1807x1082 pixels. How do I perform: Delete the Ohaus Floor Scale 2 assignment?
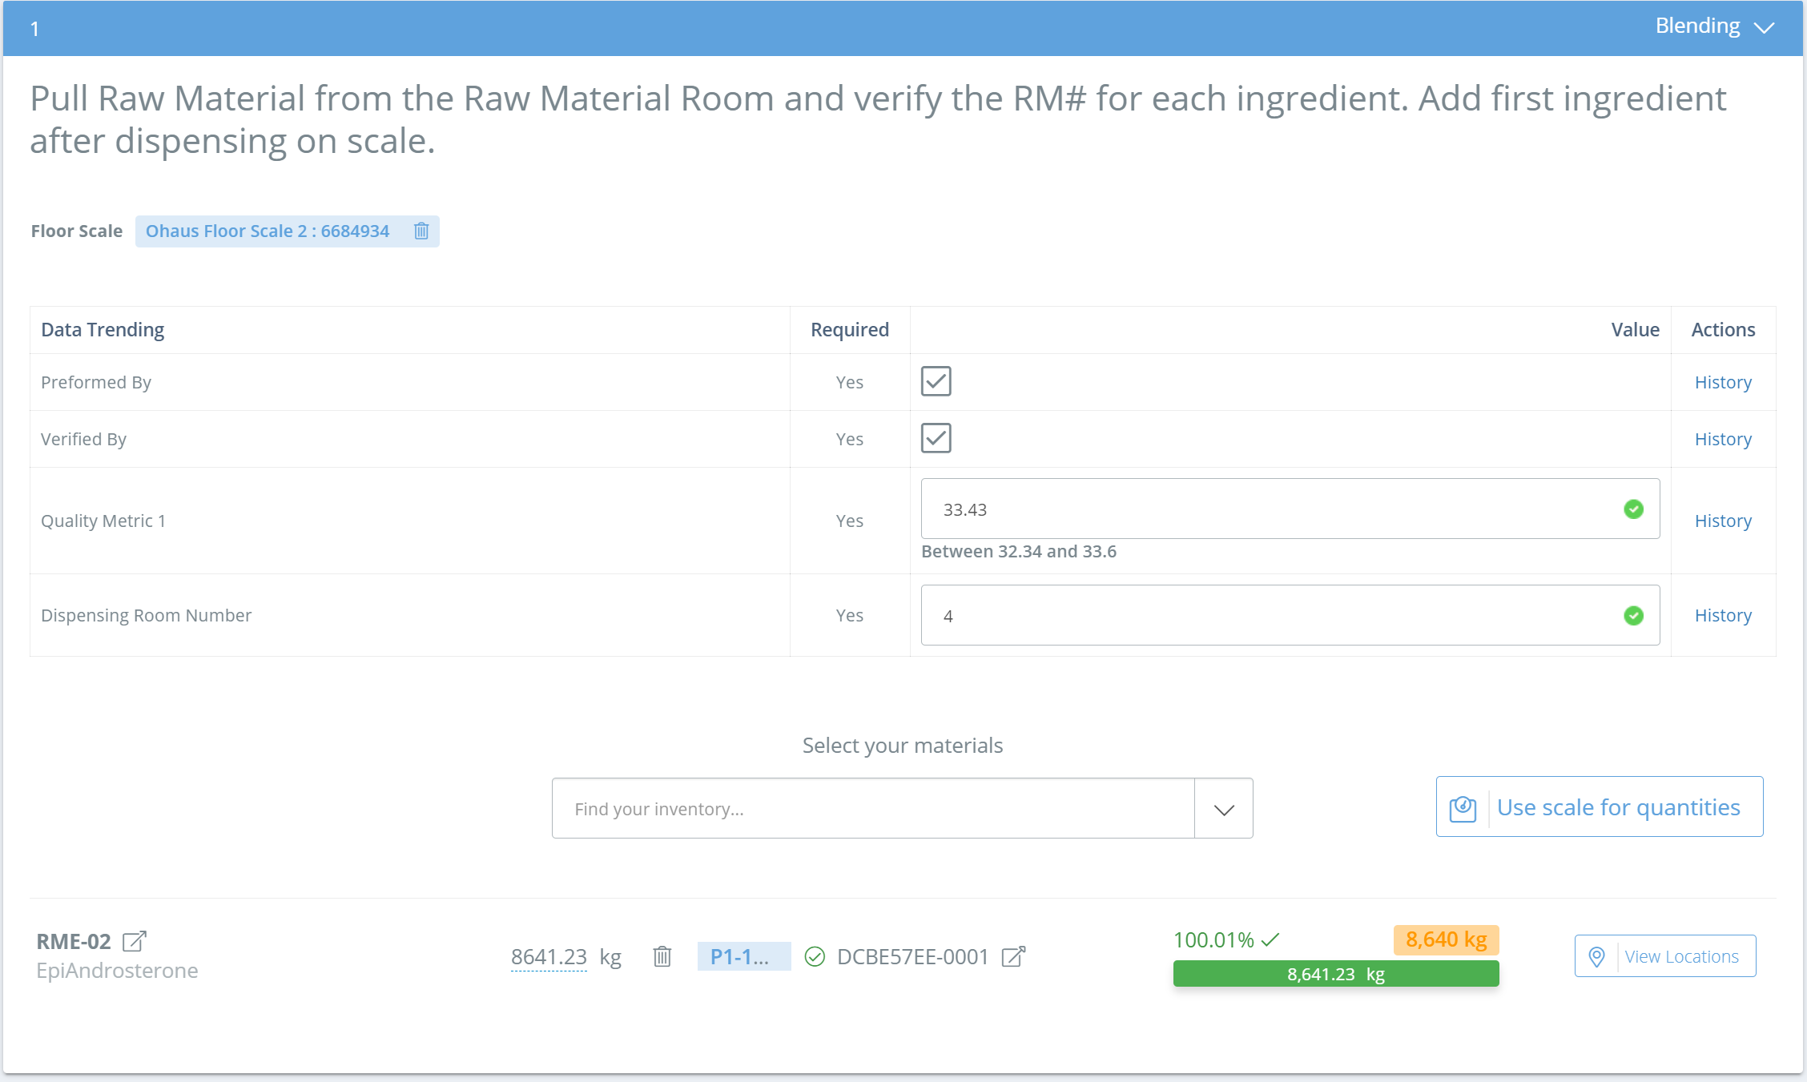[421, 231]
